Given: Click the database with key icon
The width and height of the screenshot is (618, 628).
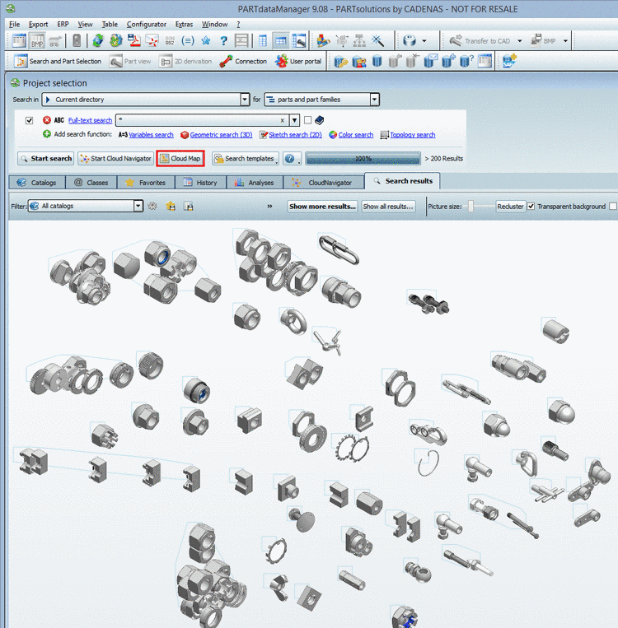Looking at the screenshot, I should pyautogui.click(x=341, y=61).
